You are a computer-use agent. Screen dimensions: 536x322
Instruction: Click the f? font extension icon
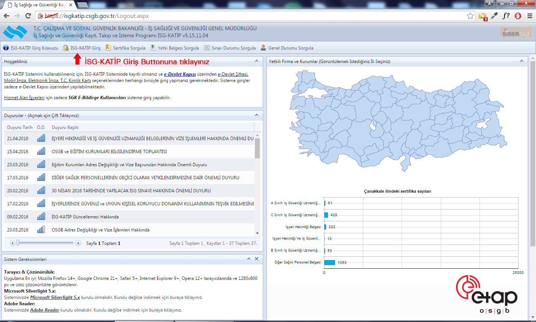coord(506,16)
